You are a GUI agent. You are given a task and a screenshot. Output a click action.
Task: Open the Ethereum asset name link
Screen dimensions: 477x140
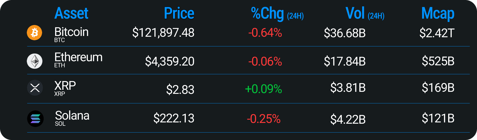click(x=78, y=57)
